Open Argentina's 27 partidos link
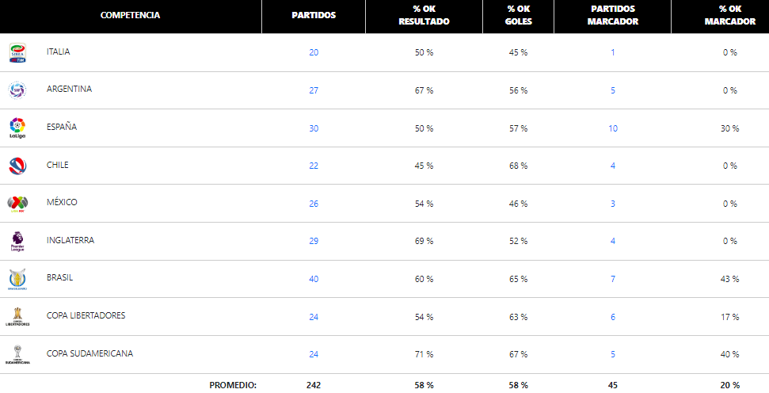769x393 pixels. pos(314,90)
